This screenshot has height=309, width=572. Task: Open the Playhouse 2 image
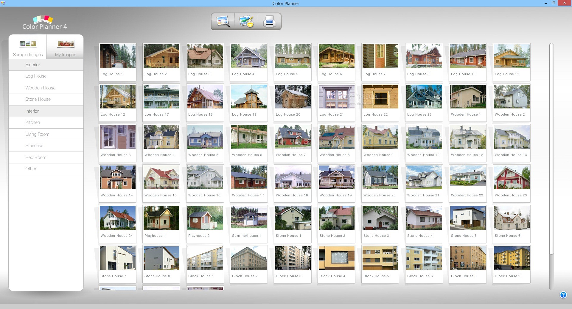click(x=205, y=224)
